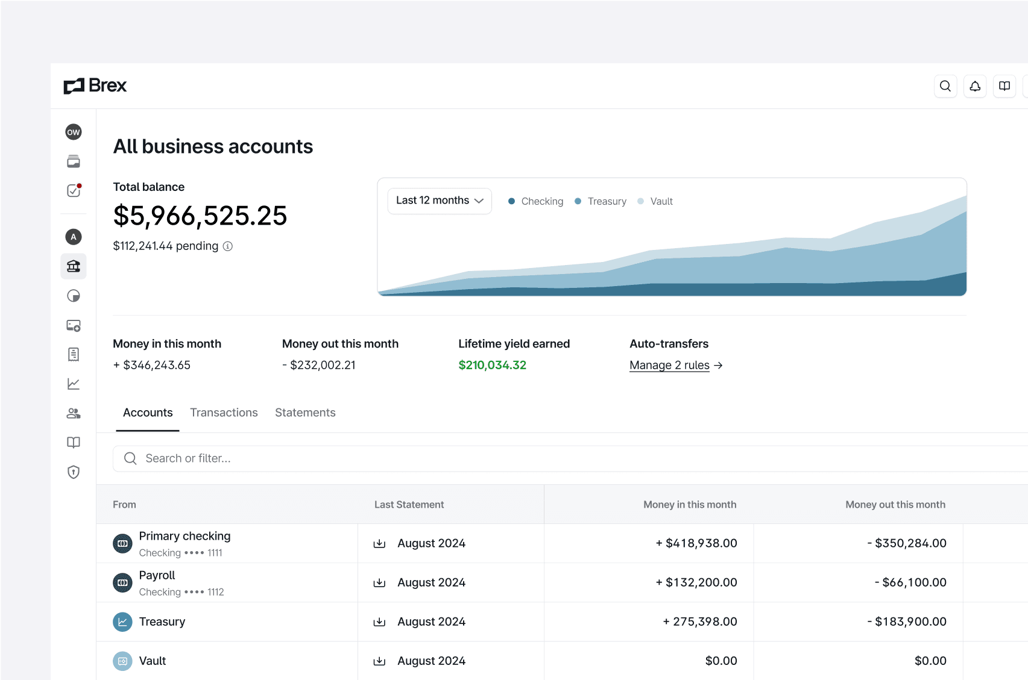Open the documentation book icon at top right
The width and height of the screenshot is (1028, 680).
coord(1004,86)
